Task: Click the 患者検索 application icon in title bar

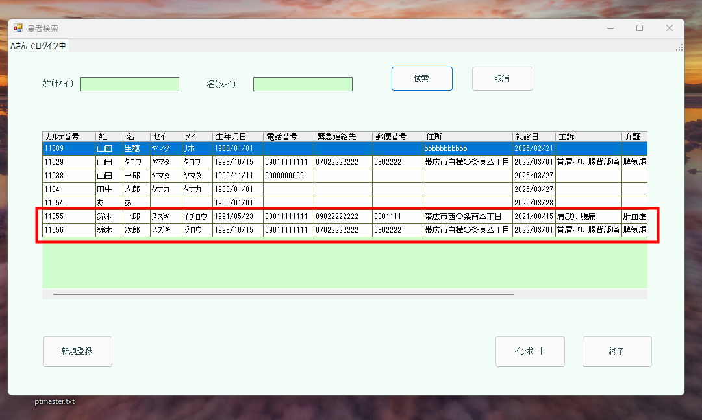Action: coord(16,28)
